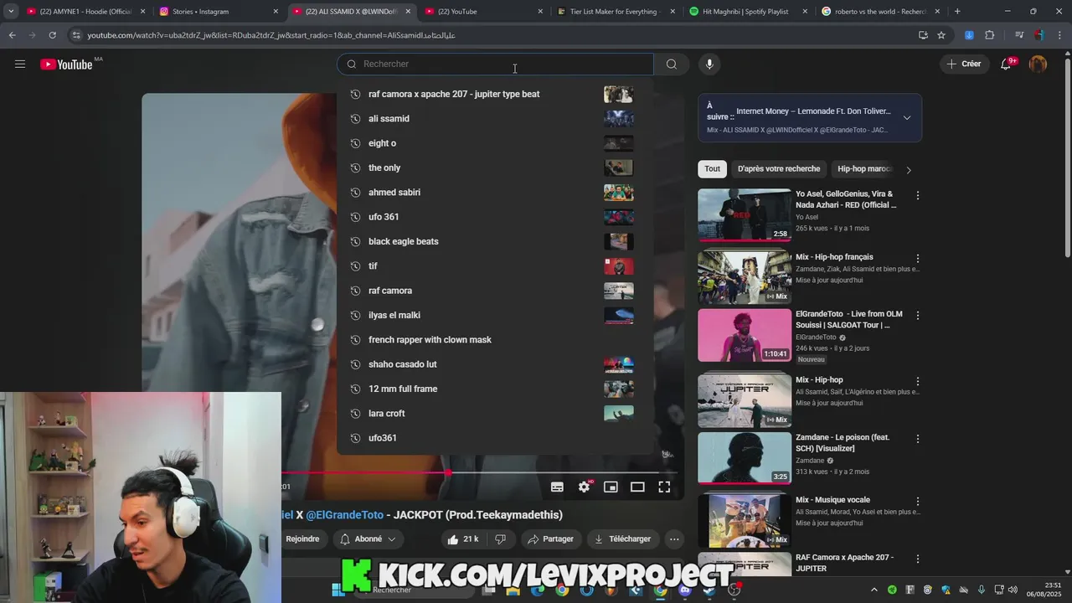
Task: Switch to theater mode
Action: (x=637, y=487)
